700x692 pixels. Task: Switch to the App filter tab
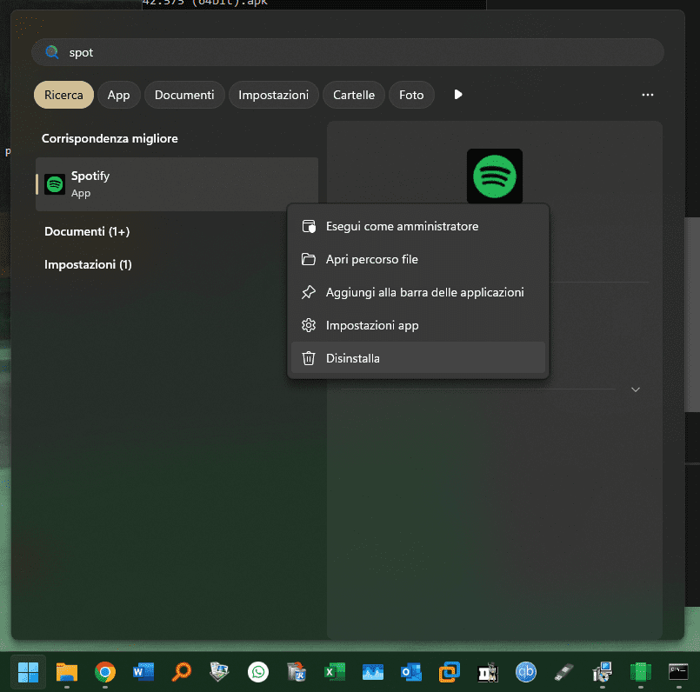(x=118, y=95)
